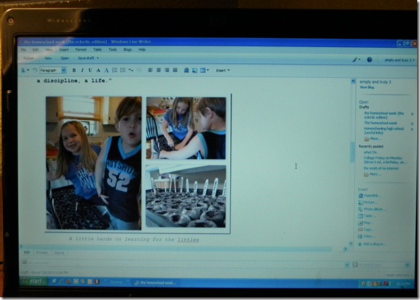
Task: Align text left
Action: [x=150, y=70]
